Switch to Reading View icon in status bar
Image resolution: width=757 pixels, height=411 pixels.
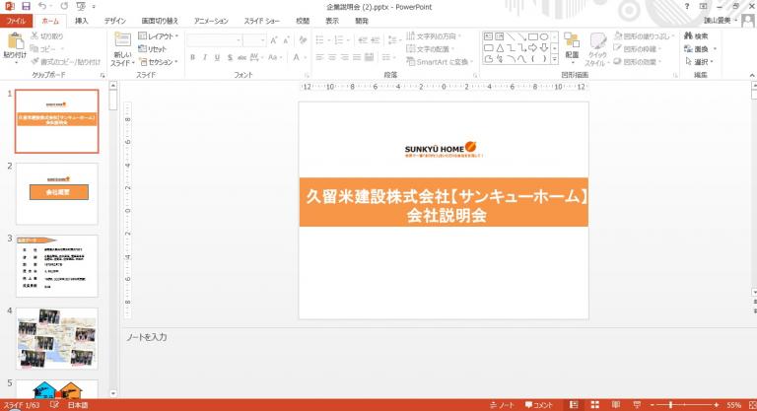616,405
